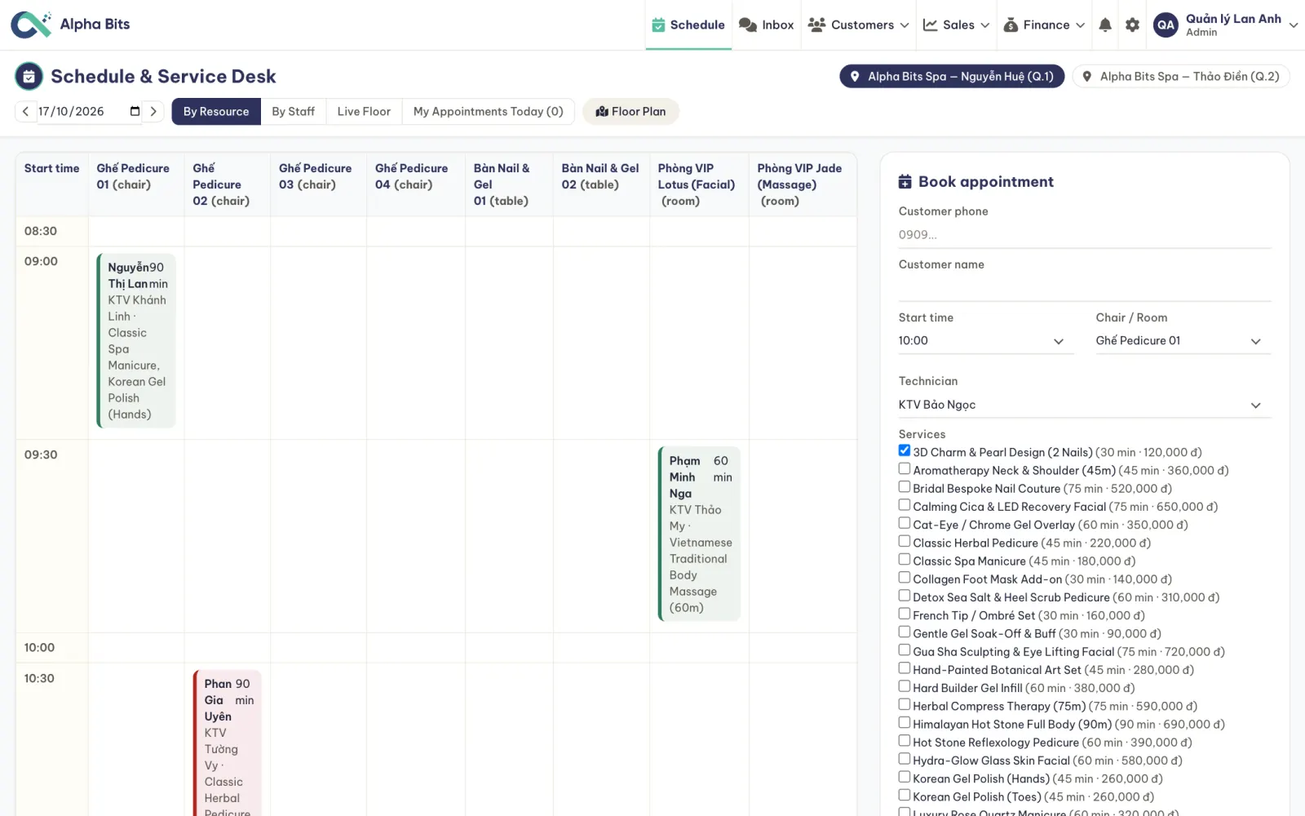Check Korean Gel Polish (Hands) service

coord(904,778)
